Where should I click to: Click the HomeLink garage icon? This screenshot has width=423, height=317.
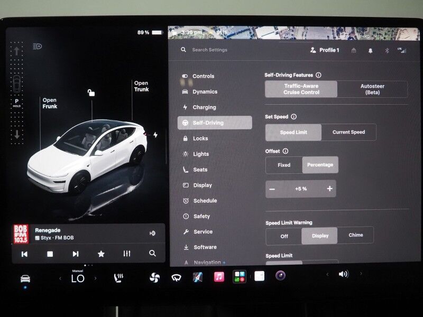[x=354, y=50]
